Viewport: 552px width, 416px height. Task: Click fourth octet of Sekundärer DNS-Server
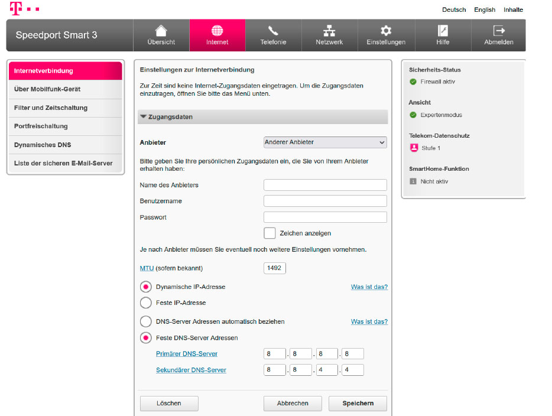pyautogui.click(x=353, y=370)
